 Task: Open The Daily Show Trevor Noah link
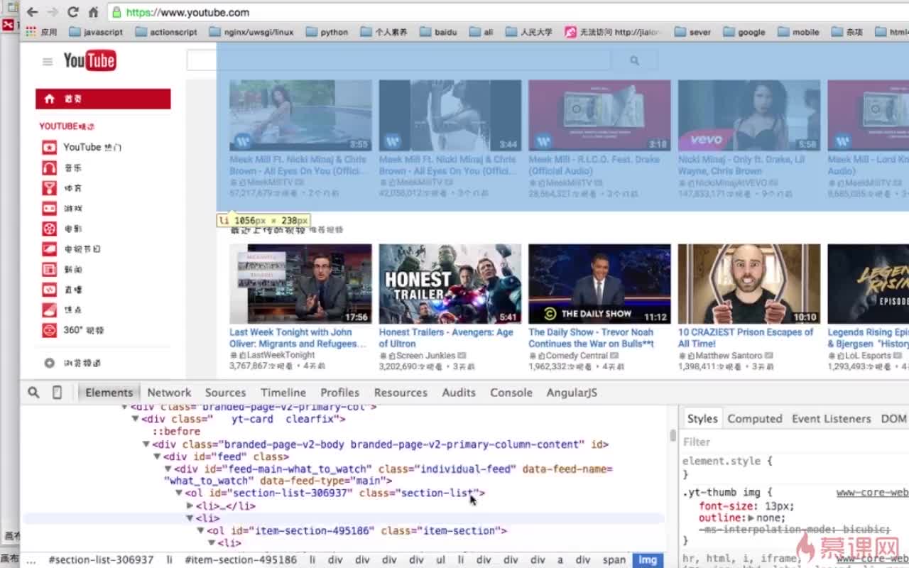click(x=591, y=338)
